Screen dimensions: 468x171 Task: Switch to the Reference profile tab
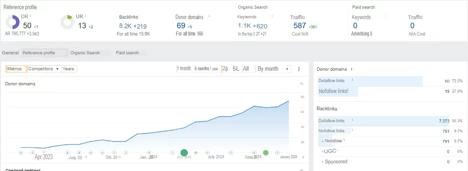(x=44, y=53)
